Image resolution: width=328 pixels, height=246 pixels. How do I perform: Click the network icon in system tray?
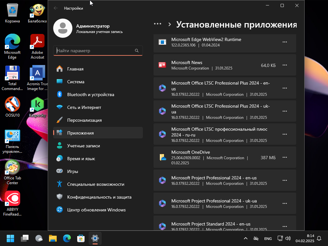click(280, 238)
